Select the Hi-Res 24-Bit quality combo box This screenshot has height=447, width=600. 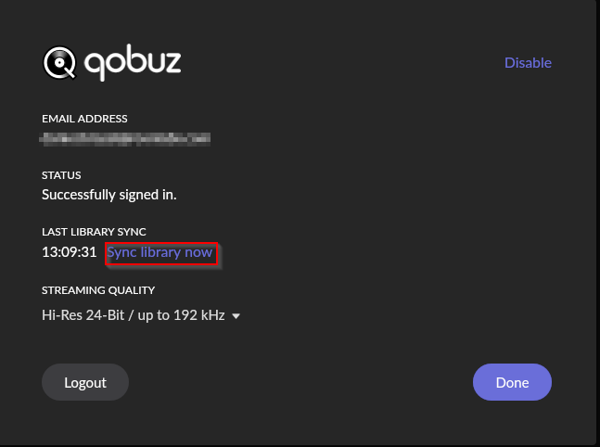coord(141,315)
